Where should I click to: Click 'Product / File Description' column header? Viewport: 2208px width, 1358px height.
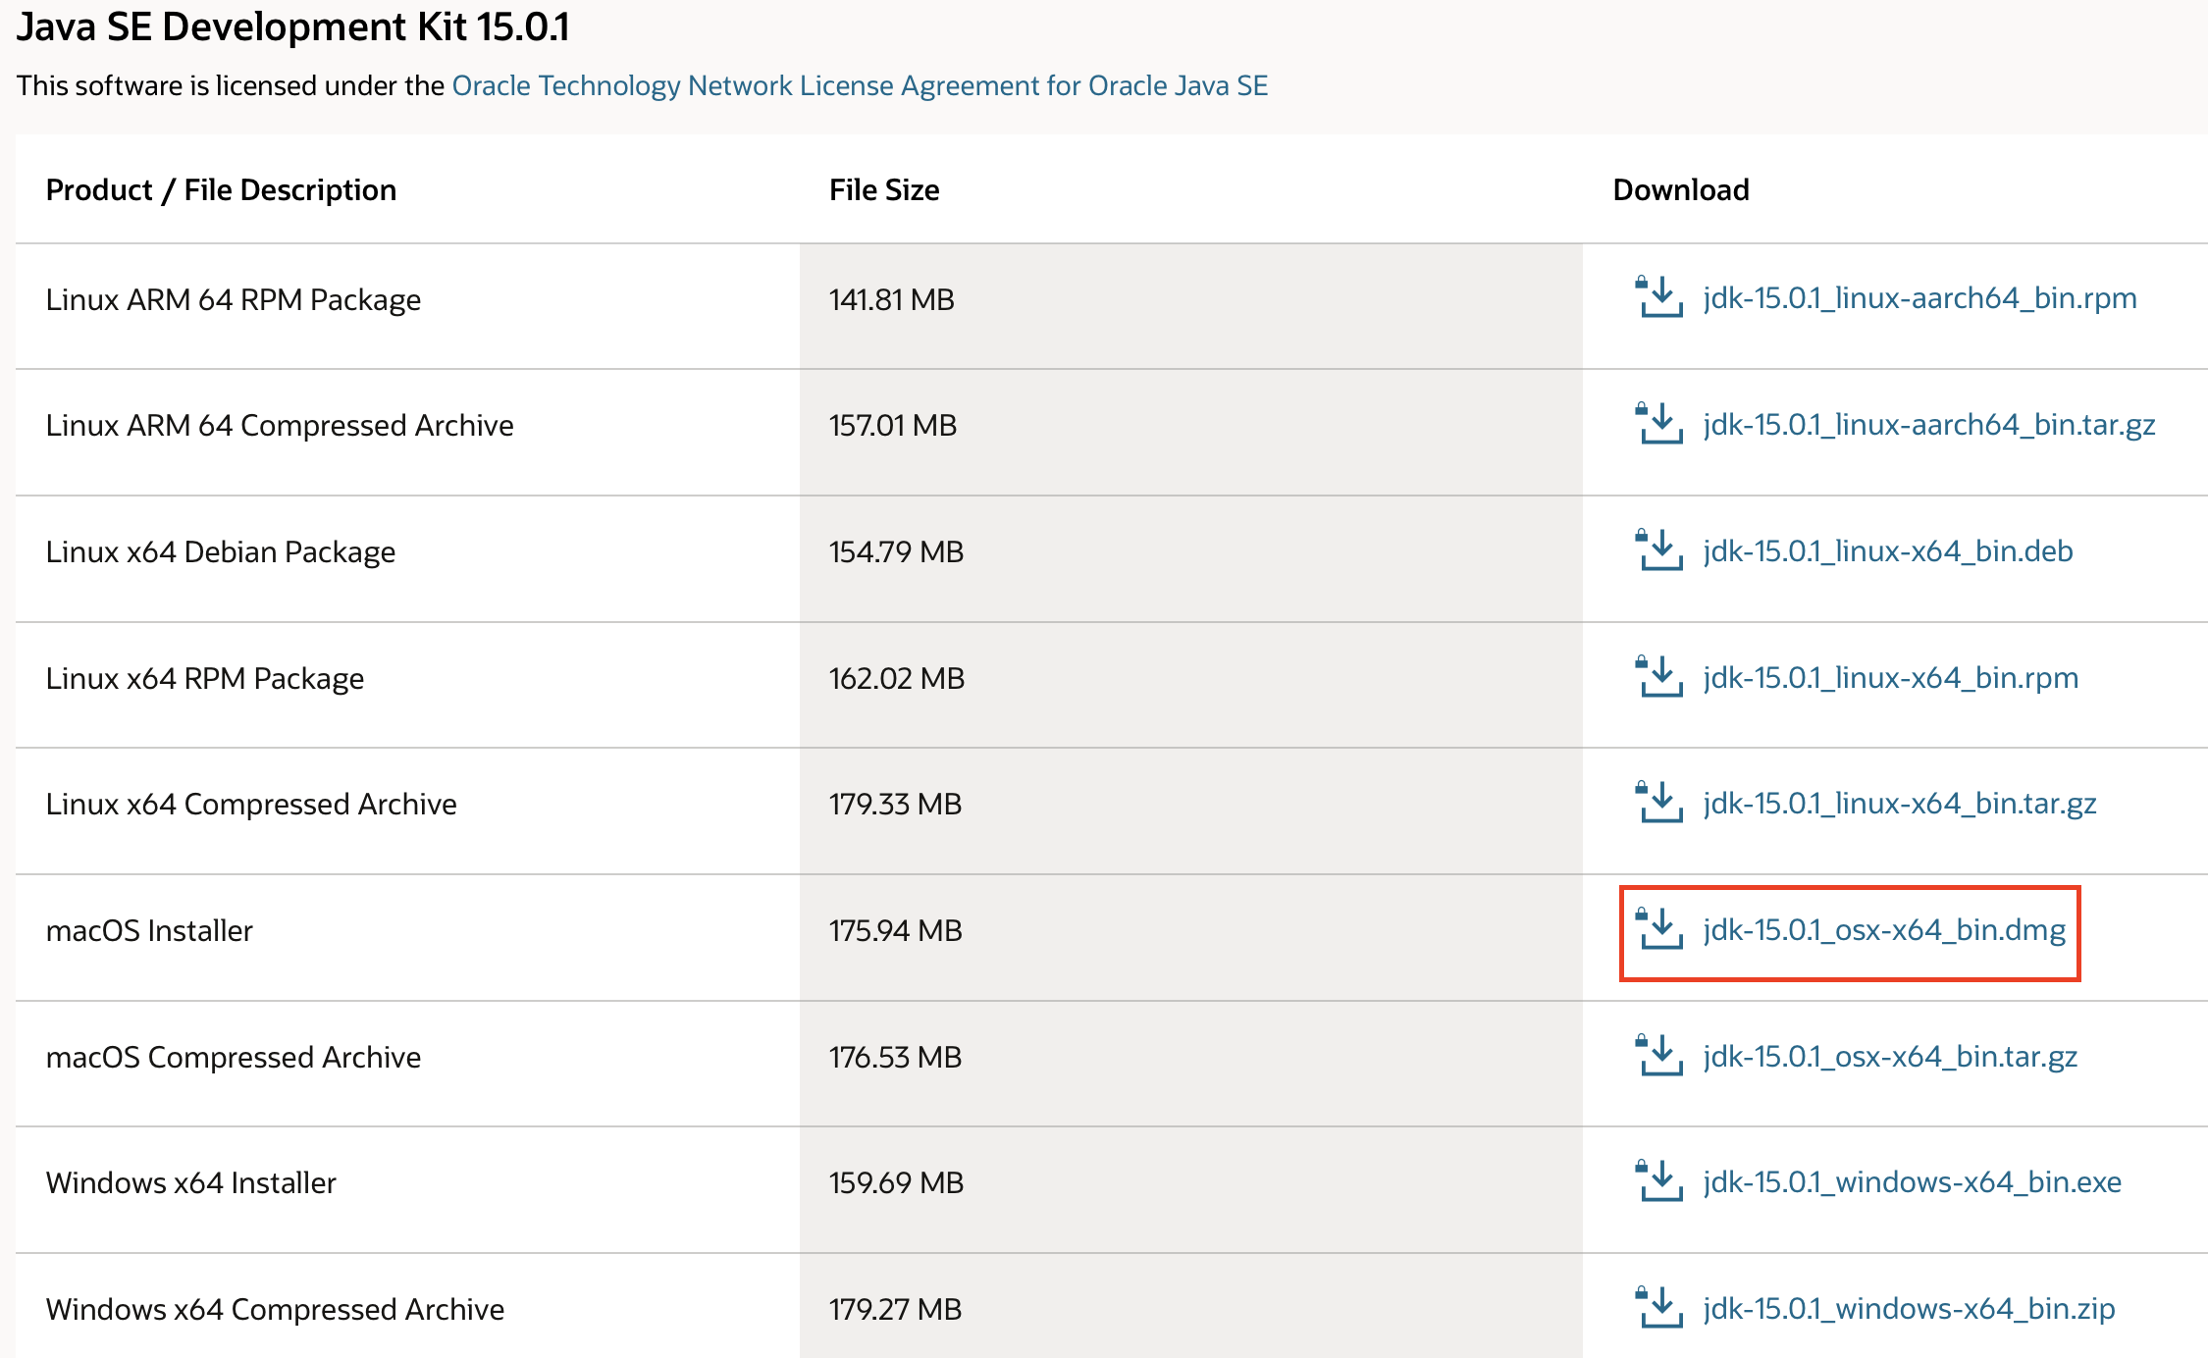[x=222, y=189]
